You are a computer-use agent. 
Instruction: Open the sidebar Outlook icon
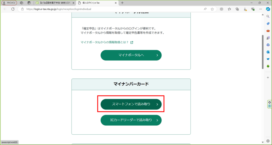pos(268,52)
